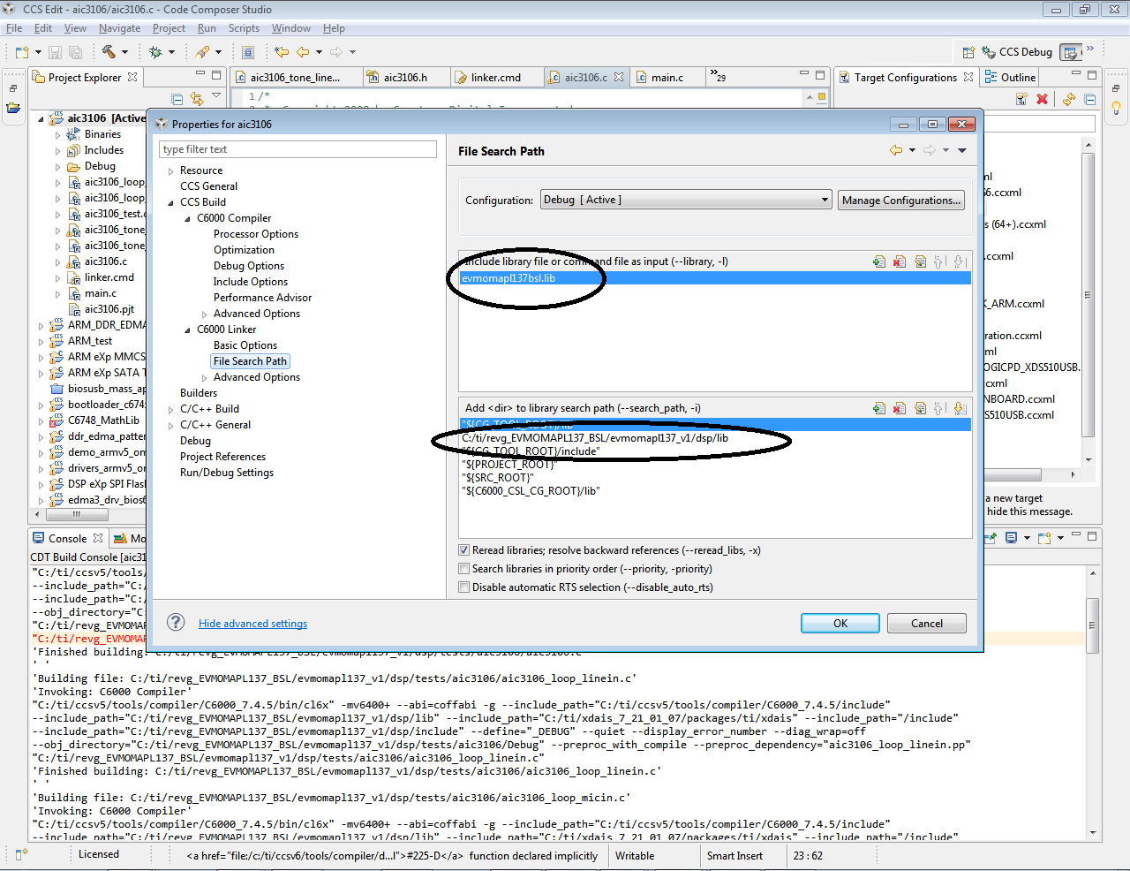The width and height of the screenshot is (1130, 871).
Task: Edit the selected search path entry icon
Action: pos(920,408)
